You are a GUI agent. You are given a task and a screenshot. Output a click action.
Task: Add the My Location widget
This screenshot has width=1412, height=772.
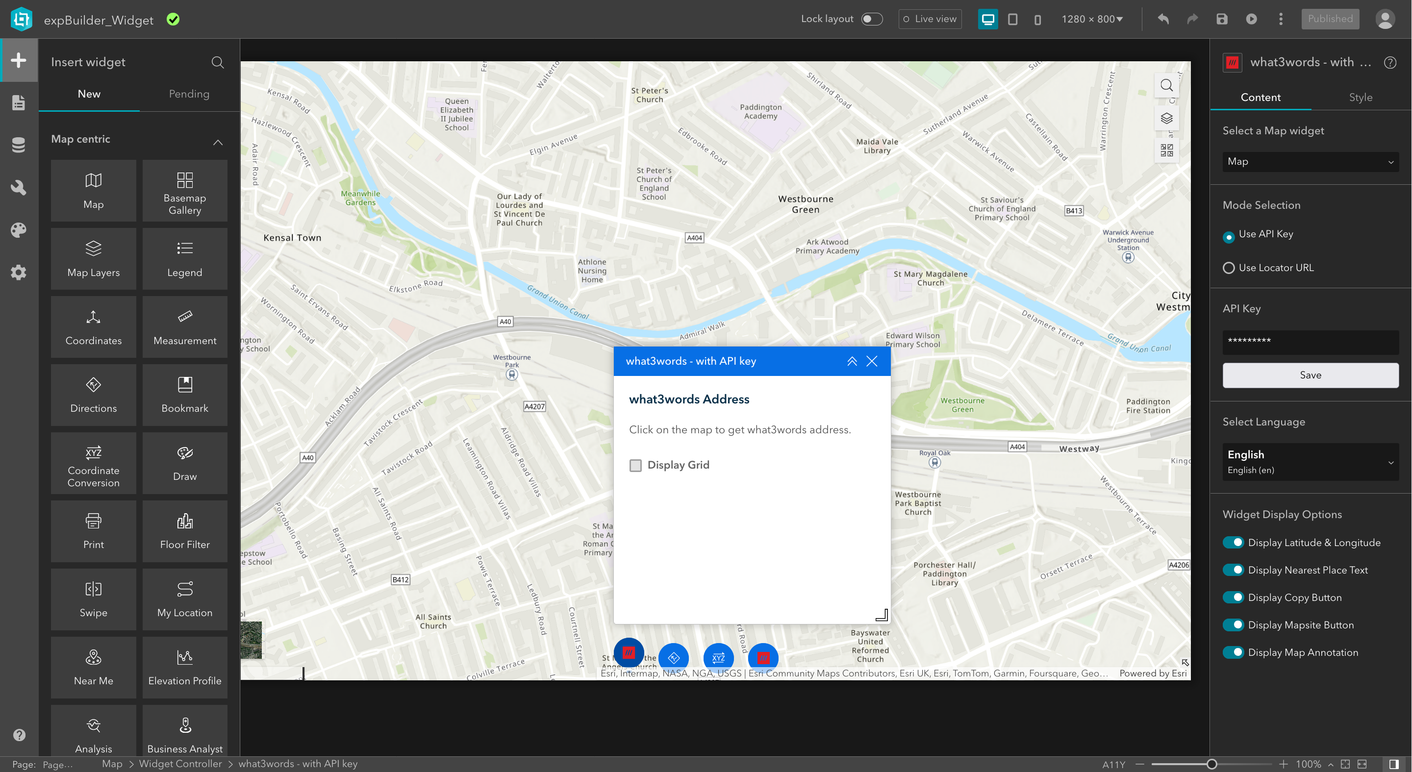185,599
